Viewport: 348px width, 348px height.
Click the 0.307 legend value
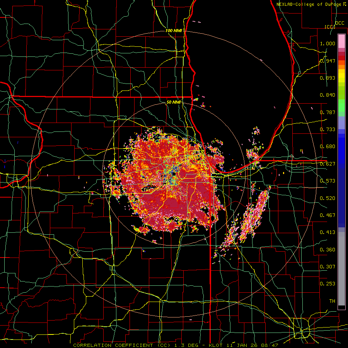(x=328, y=266)
